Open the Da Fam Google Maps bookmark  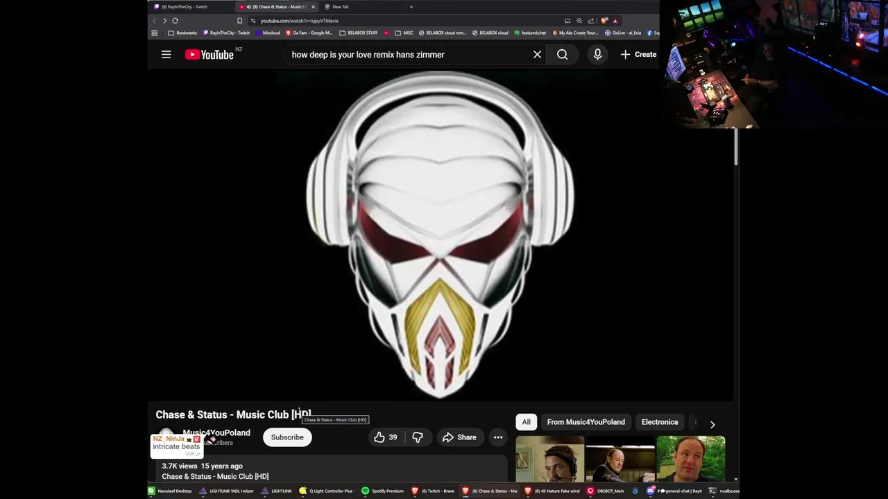pyautogui.click(x=309, y=33)
